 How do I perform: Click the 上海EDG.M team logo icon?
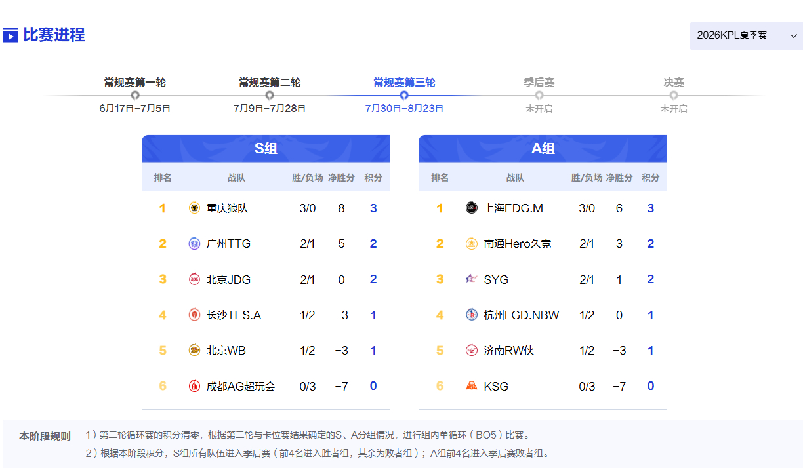coord(472,208)
